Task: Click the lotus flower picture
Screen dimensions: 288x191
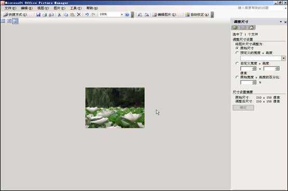Action: pyautogui.click(x=115, y=108)
